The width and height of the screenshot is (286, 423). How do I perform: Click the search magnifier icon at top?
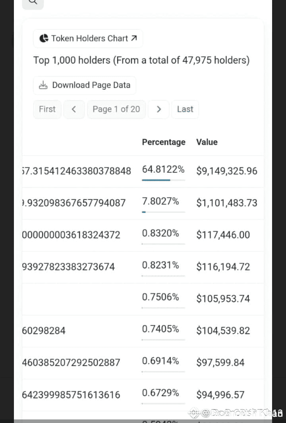coord(33,2)
